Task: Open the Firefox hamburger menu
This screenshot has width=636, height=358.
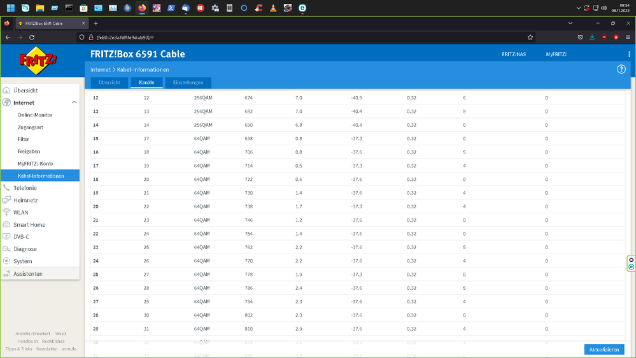Action: pos(628,38)
